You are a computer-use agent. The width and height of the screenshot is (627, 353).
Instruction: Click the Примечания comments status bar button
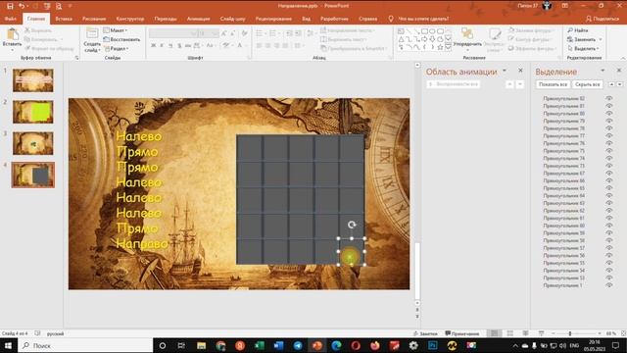462,333
